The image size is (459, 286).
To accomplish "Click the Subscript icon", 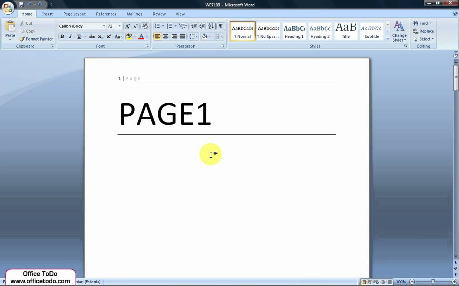I will [100, 37].
